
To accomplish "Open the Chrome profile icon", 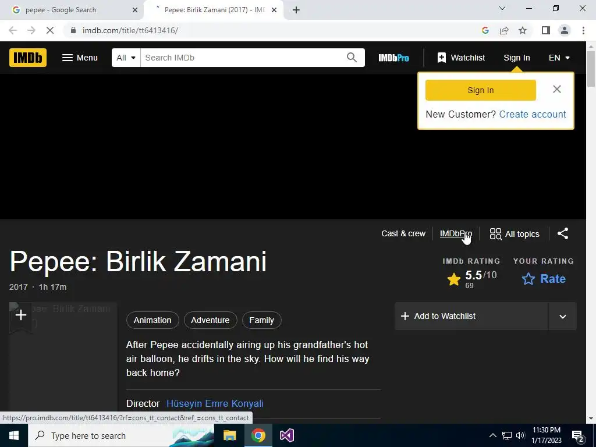I will (x=565, y=30).
